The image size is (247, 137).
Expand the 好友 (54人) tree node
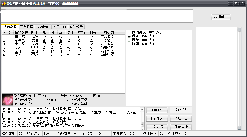pyautogui.click(x=129, y=36)
